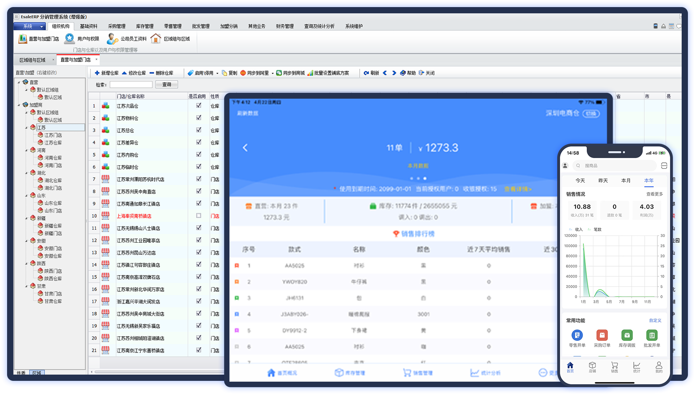Viewport: 695px width, 395px height.
Task: Tap the scan icon beside phone search
Action: click(664, 166)
